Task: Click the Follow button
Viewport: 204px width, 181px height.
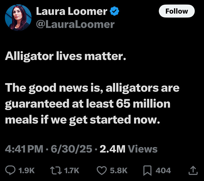Action: tap(177, 11)
